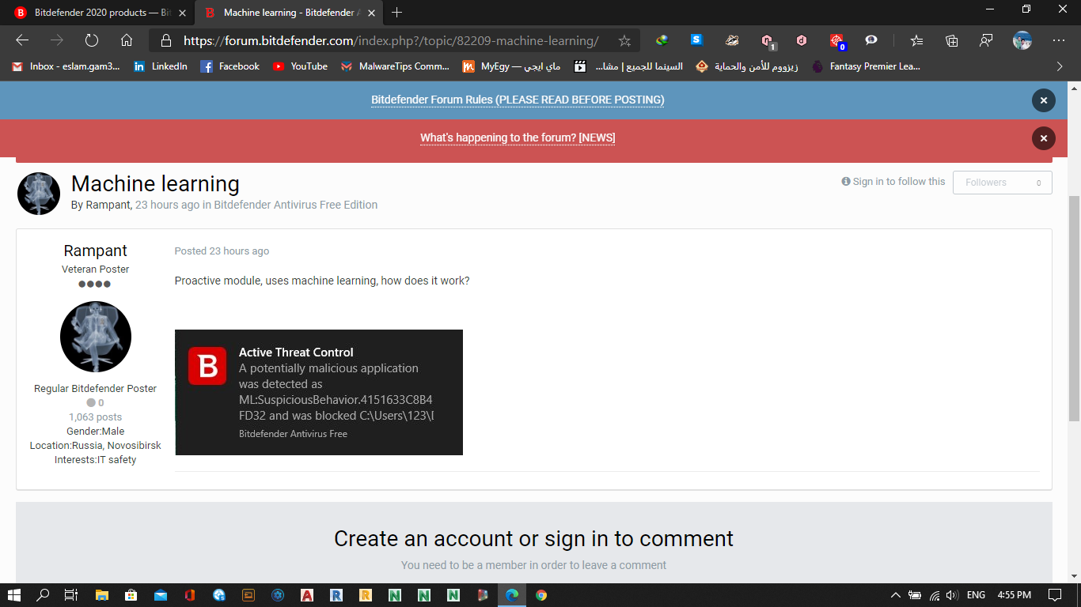Open Microsoft Office from the taskbar

click(190, 595)
